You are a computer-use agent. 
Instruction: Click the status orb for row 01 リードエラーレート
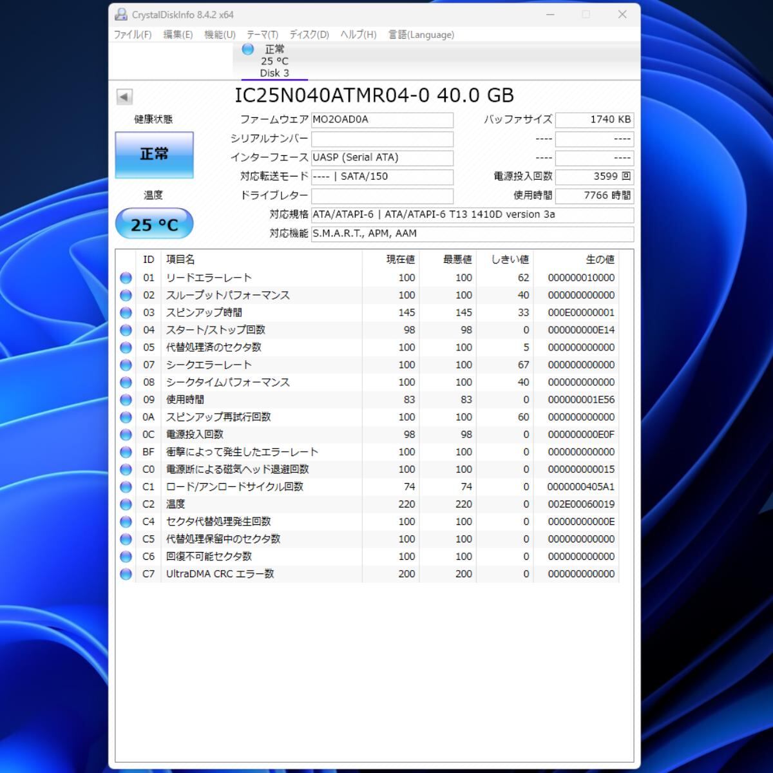[126, 278]
